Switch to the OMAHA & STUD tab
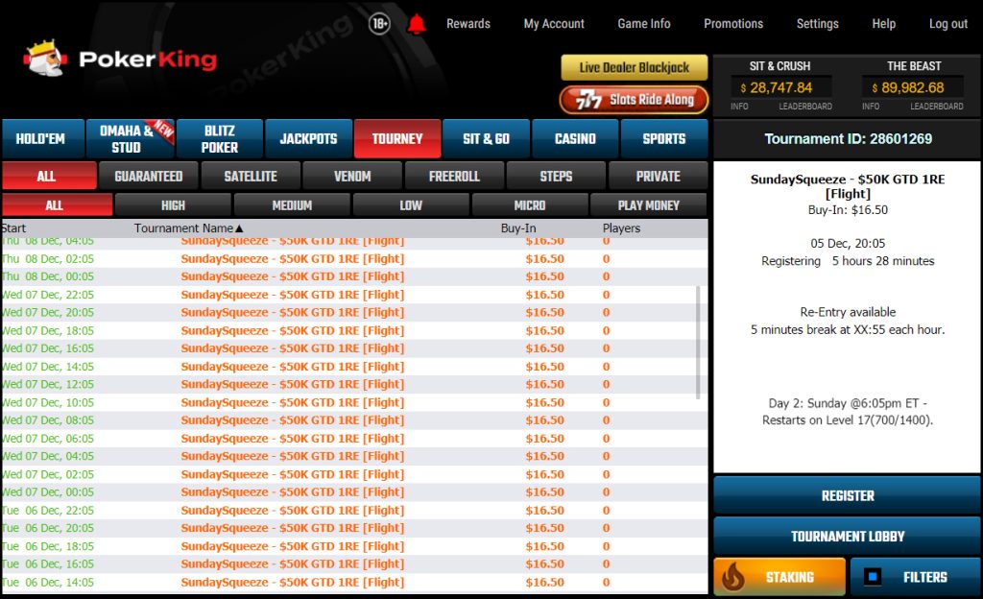This screenshot has width=983, height=599. (x=131, y=138)
